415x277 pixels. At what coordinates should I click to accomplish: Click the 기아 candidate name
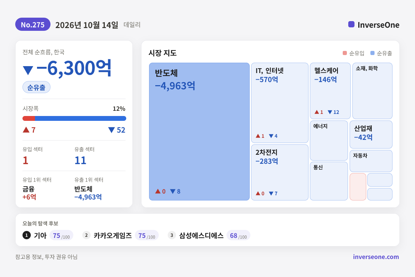click(40, 235)
